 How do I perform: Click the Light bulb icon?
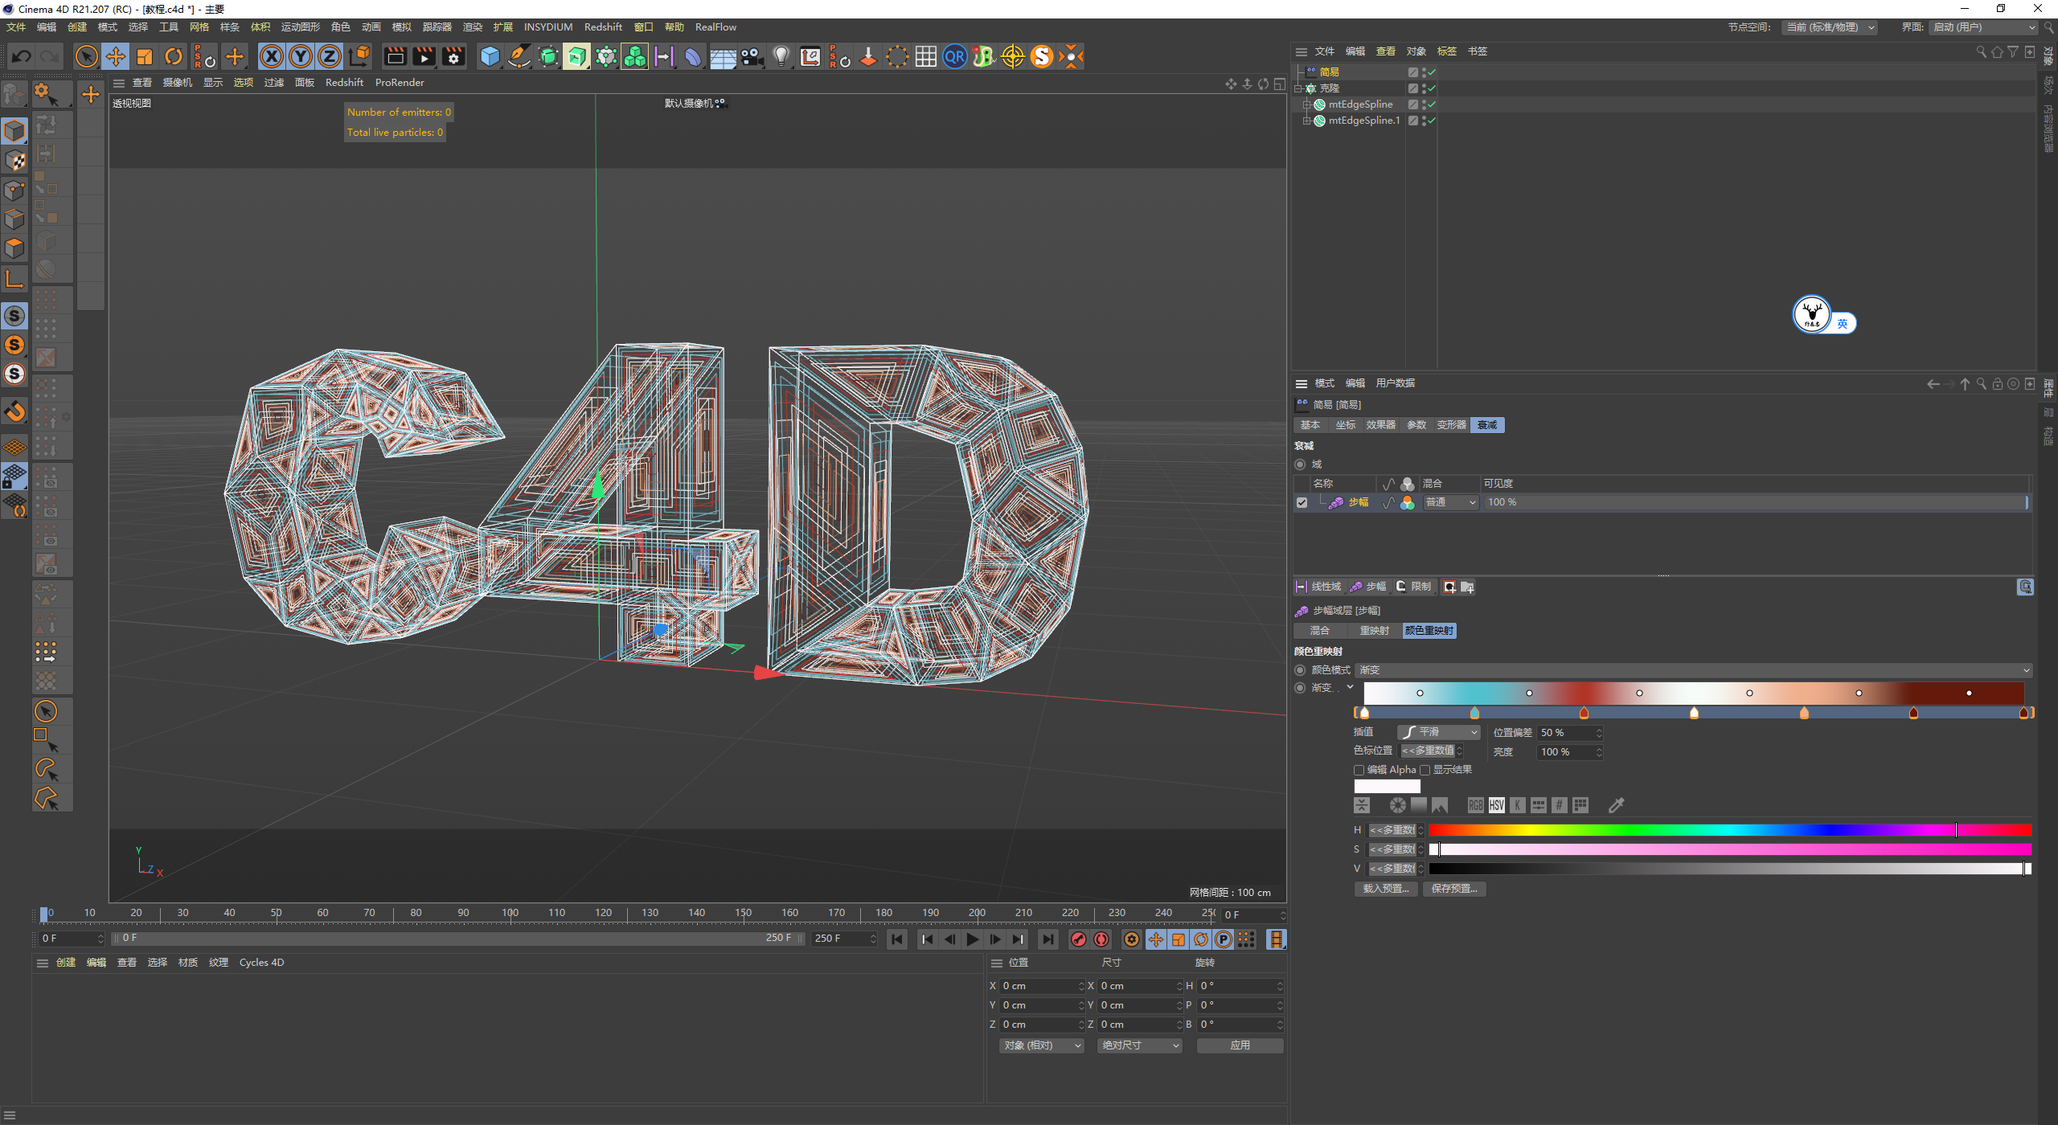click(x=781, y=56)
